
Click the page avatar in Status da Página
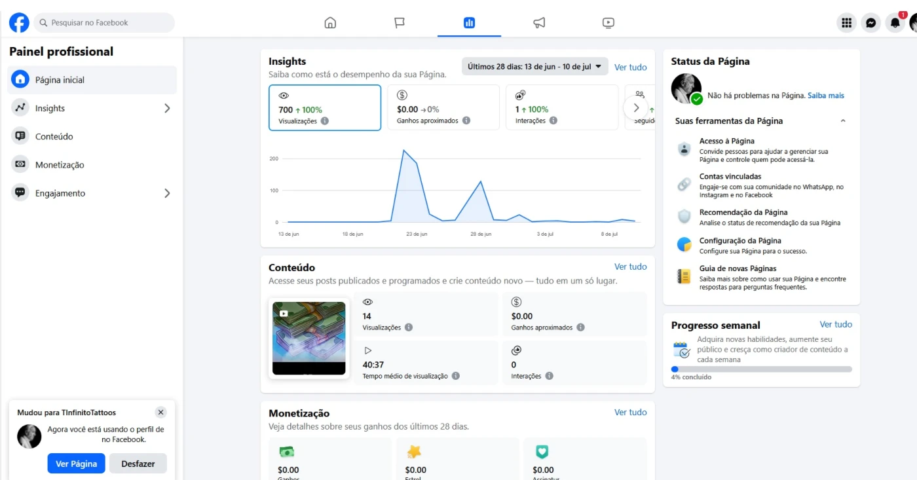coord(686,88)
